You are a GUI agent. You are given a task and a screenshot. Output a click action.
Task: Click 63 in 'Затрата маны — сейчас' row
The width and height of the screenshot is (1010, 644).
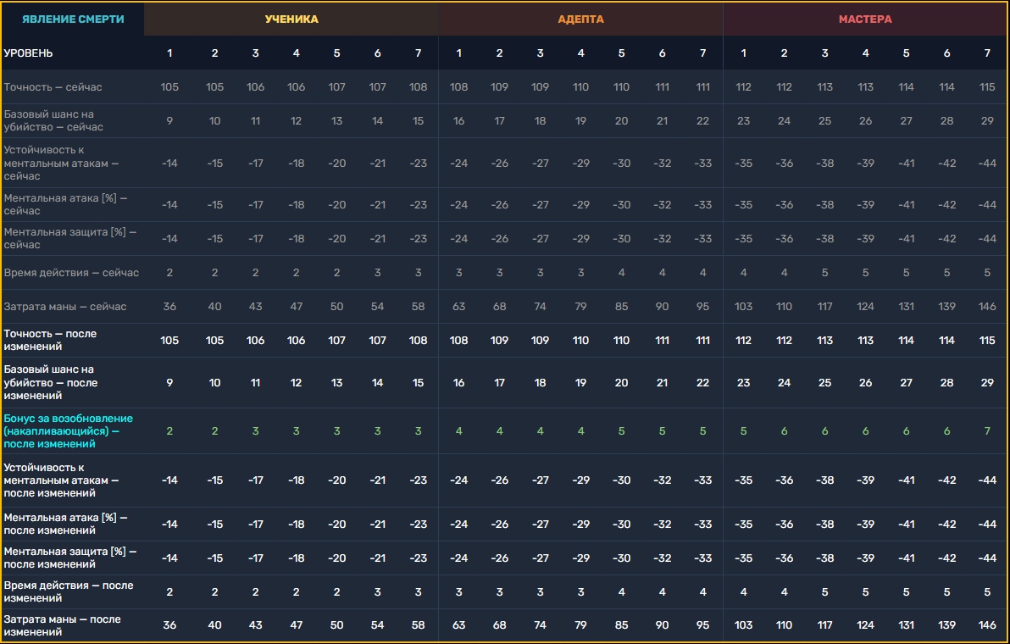point(458,307)
